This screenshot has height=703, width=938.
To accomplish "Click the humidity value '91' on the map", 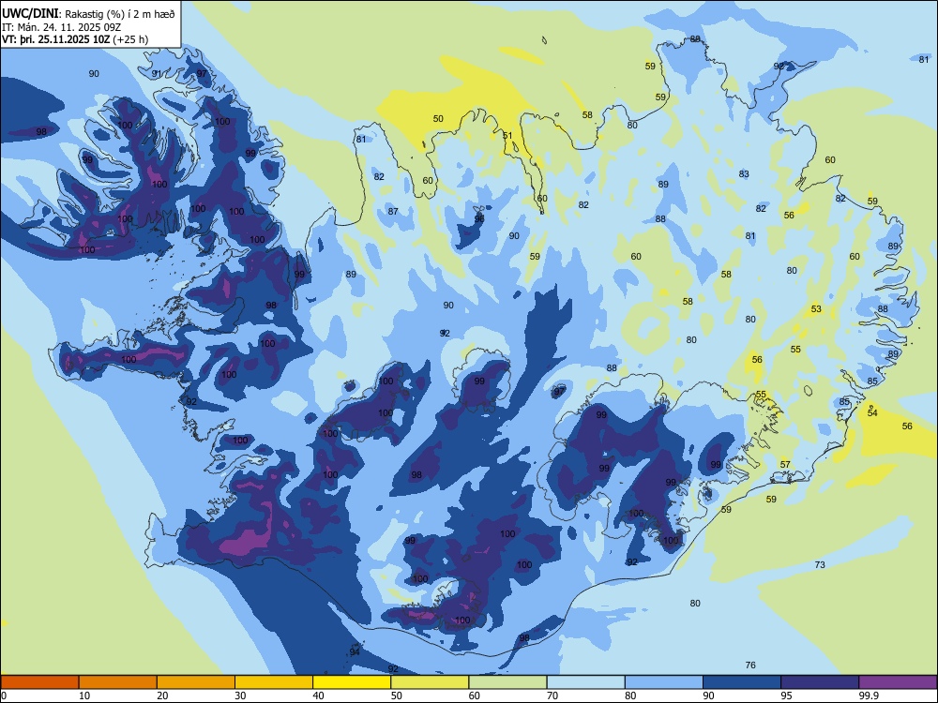I will coord(157,73).
